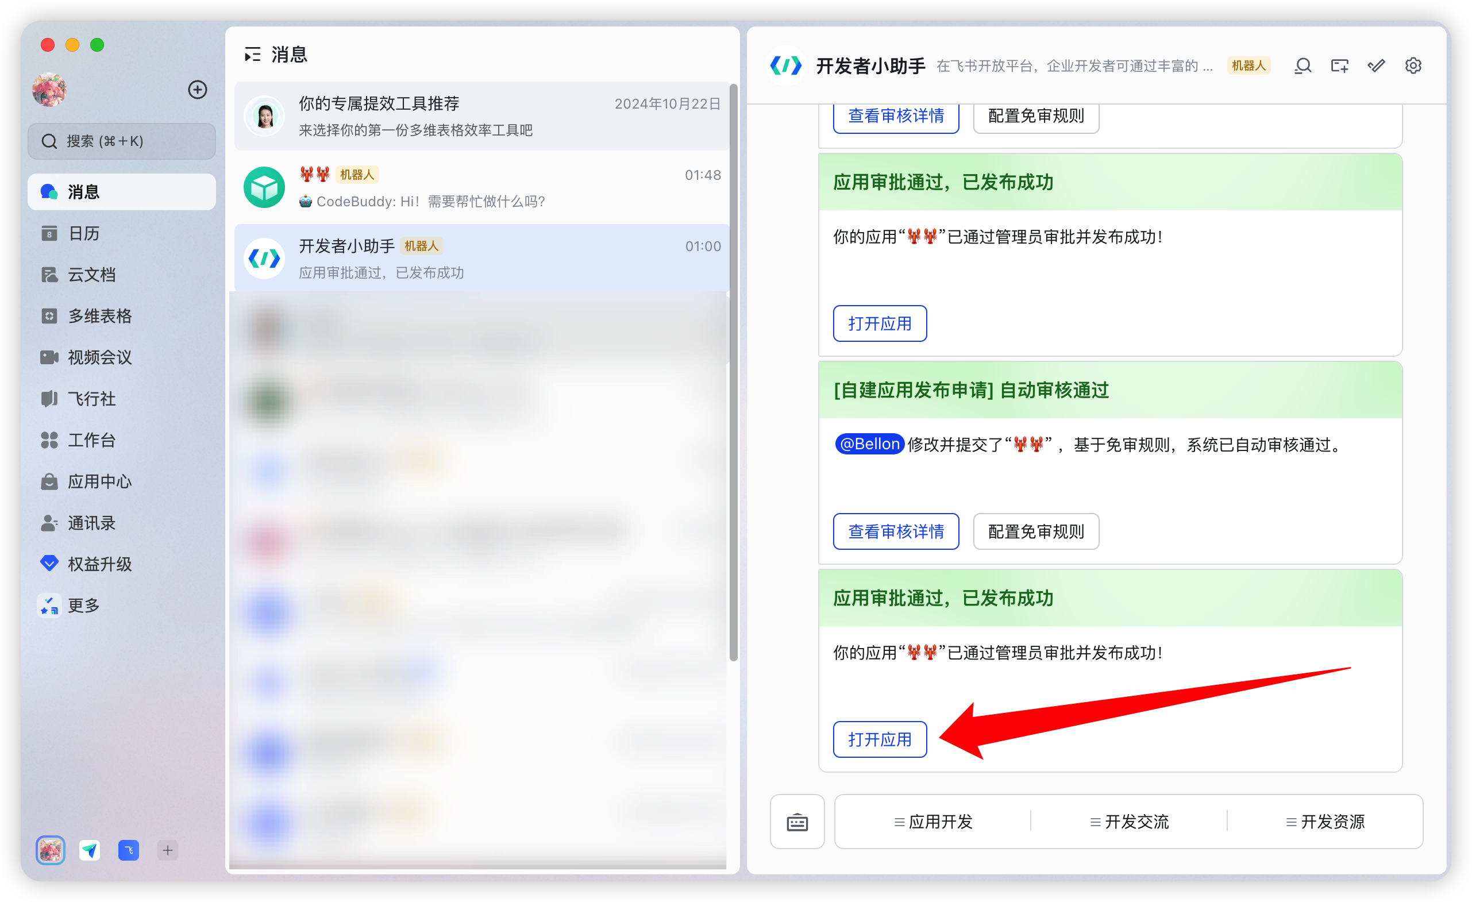Open the chat settings gear icon
The image size is (1472, 902).
(1413, 65)
